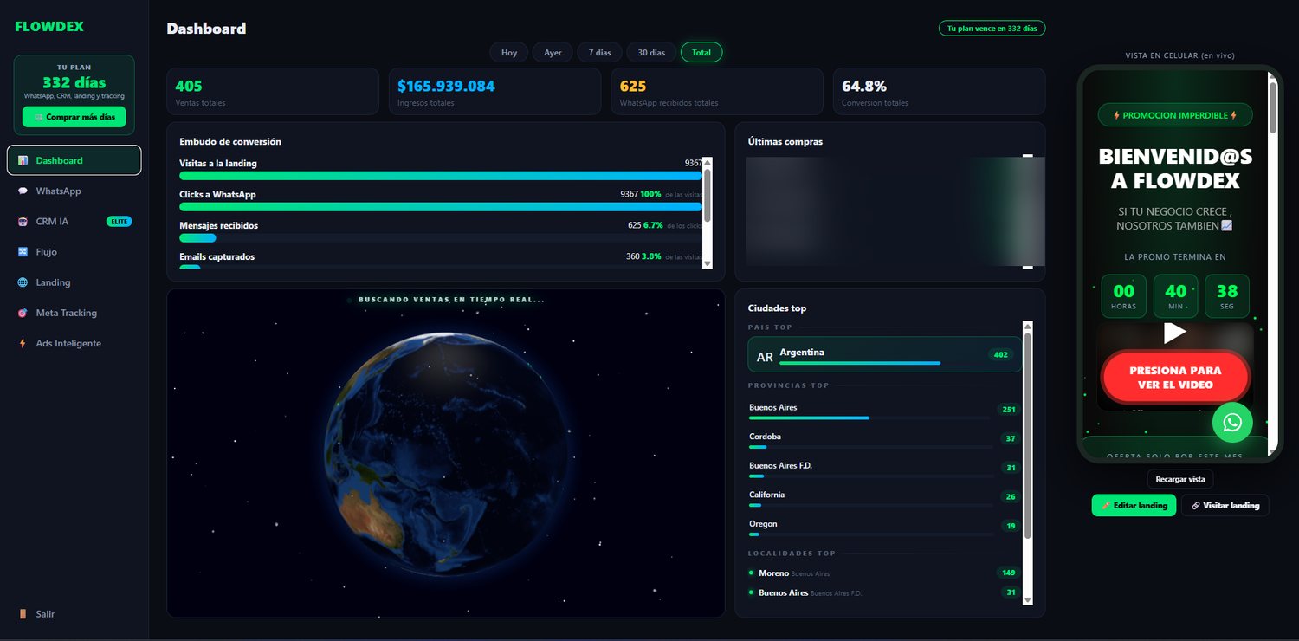Select the Ayer time range filter
Image resolution: width=1299 pixels, height=641 pixels.
click(553, 52)
